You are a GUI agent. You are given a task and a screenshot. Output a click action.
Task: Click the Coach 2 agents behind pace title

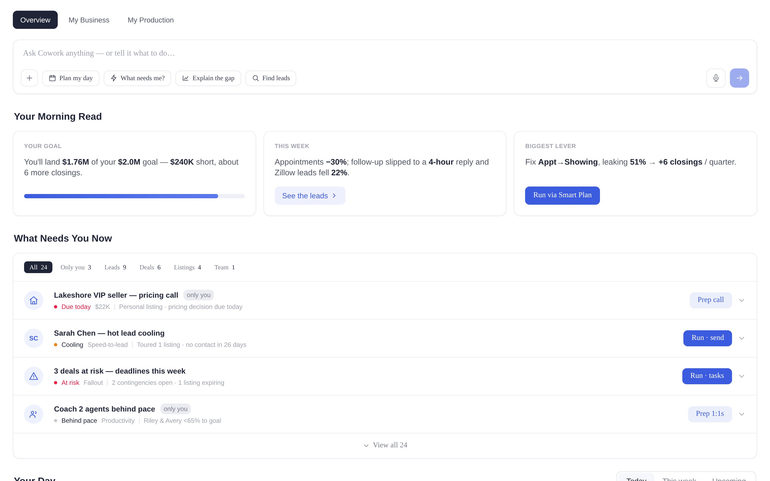click(x=104, y=409)
